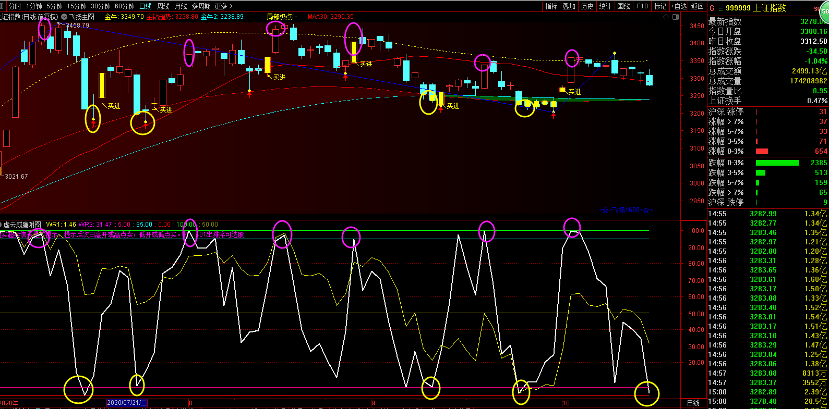Click the diamond icon above the price axis
This screenshot has height=409, width=829.
tap(666, 17)
